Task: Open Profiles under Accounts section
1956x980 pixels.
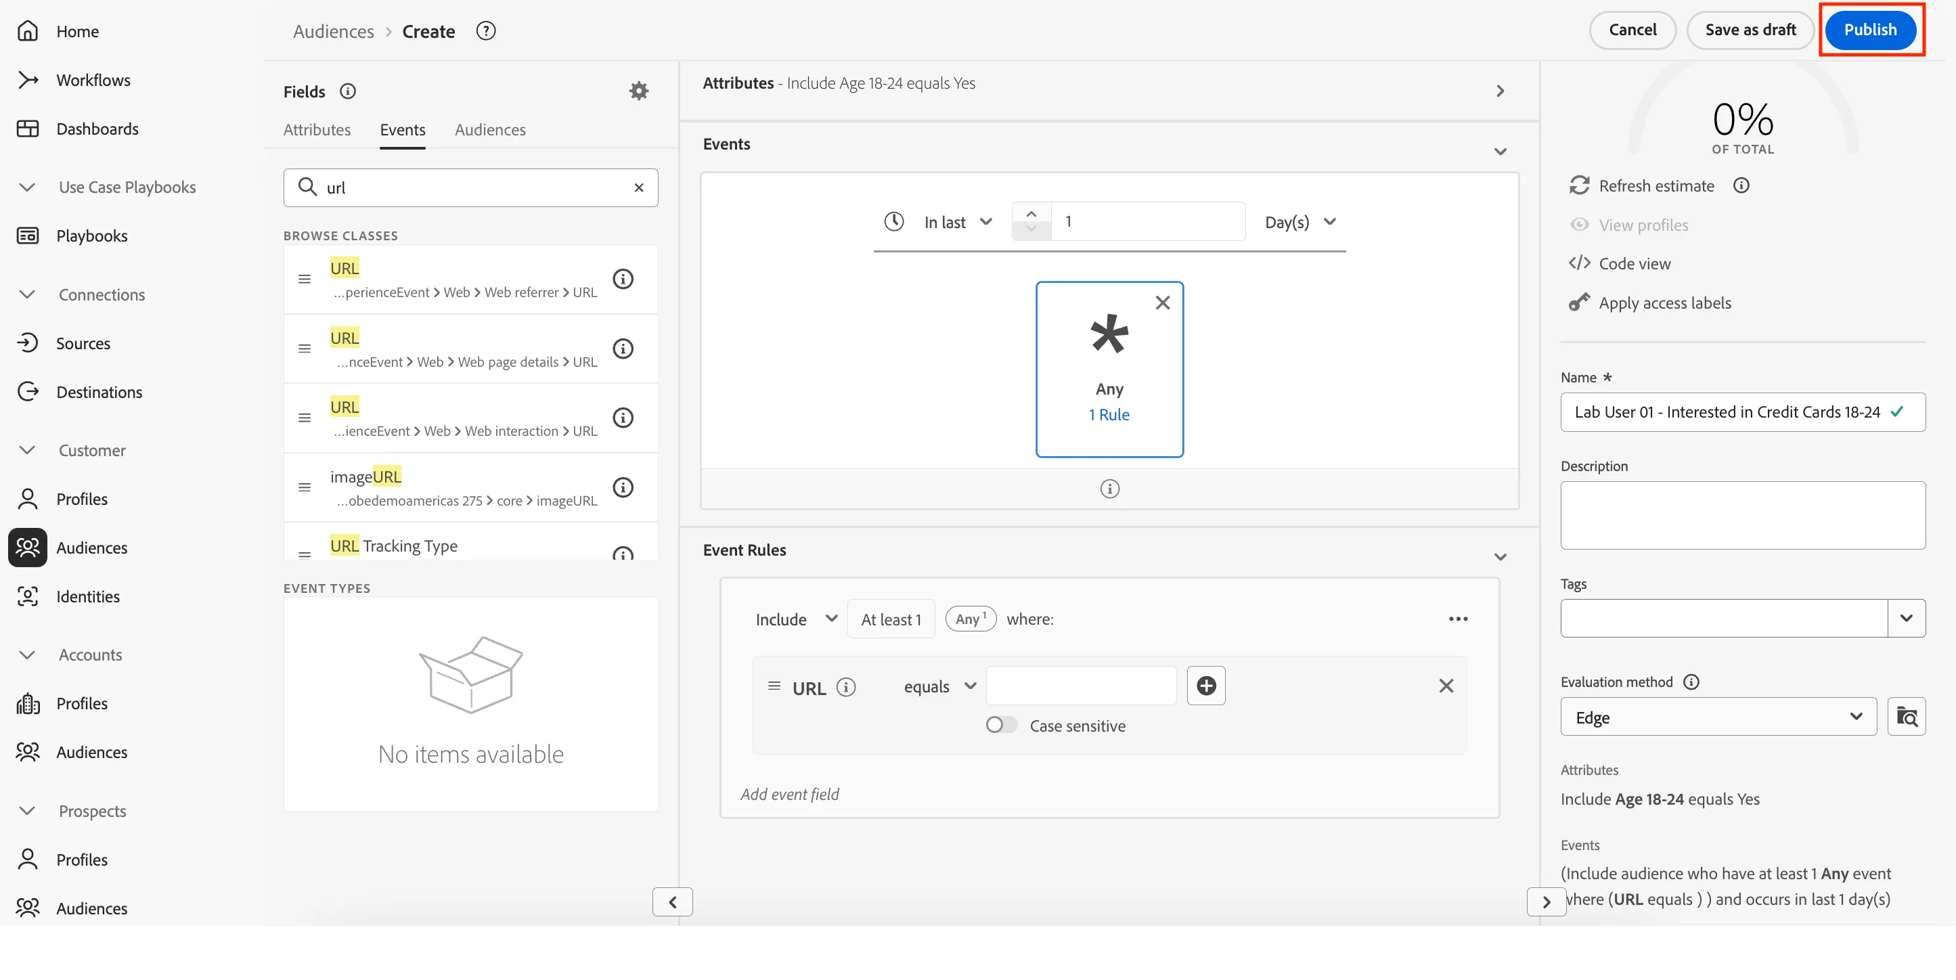Action: [82, 703]
